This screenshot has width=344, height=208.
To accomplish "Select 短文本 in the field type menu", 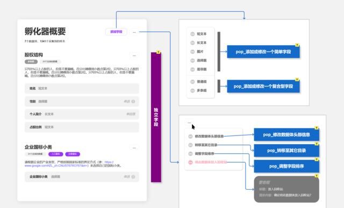I will 202,34.
